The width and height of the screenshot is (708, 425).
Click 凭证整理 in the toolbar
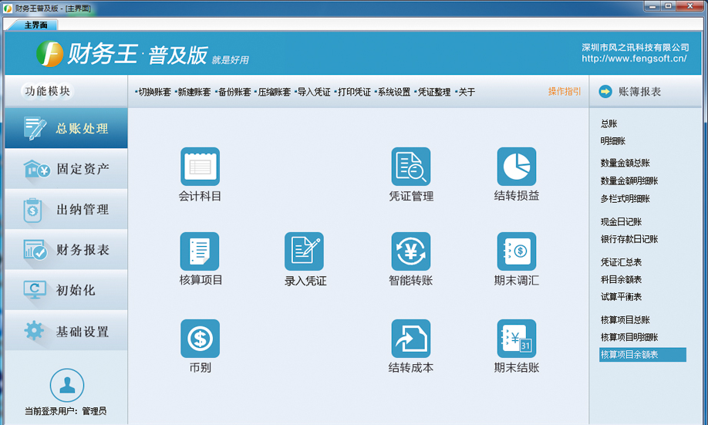433,92
